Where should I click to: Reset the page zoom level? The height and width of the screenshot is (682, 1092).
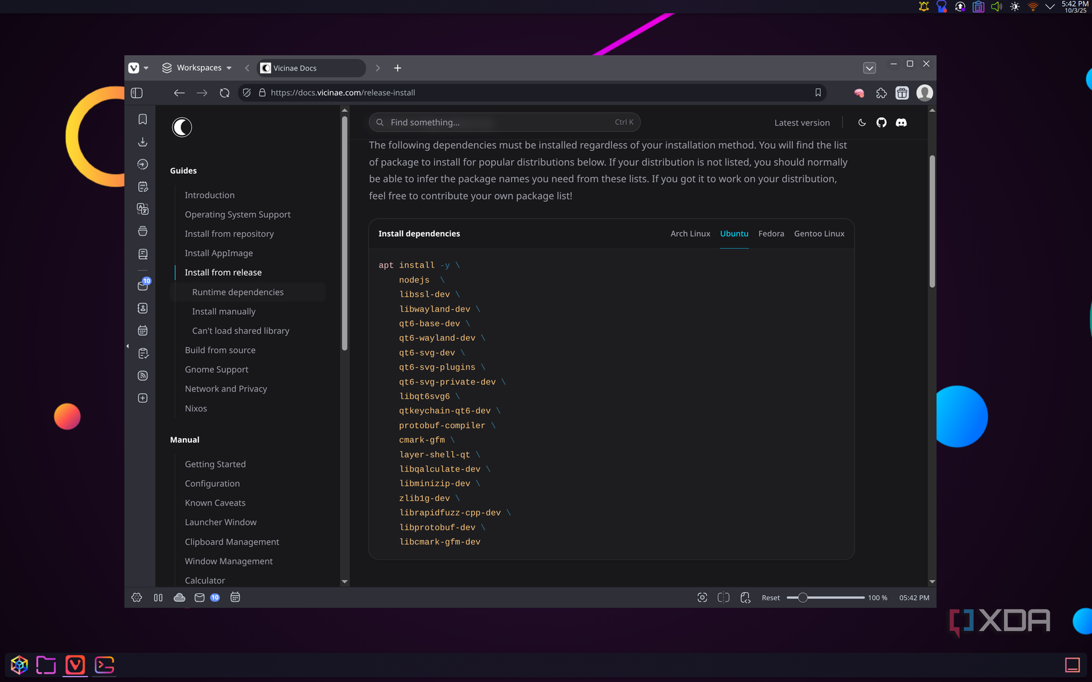[x=770, y=597]
